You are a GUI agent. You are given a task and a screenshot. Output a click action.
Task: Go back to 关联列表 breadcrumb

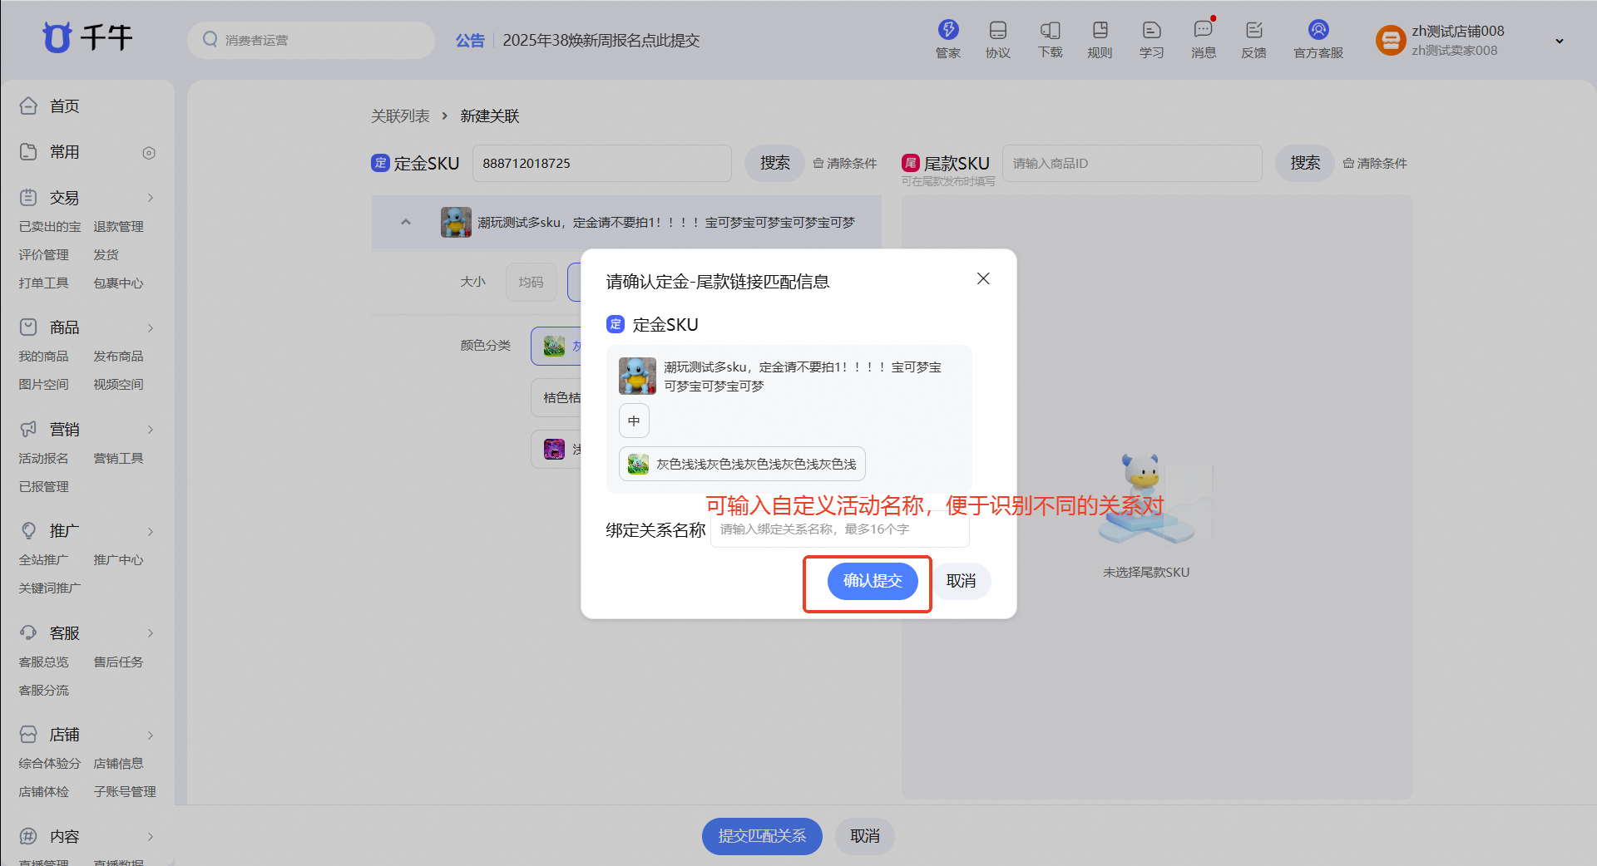click(x=400, y=116)
